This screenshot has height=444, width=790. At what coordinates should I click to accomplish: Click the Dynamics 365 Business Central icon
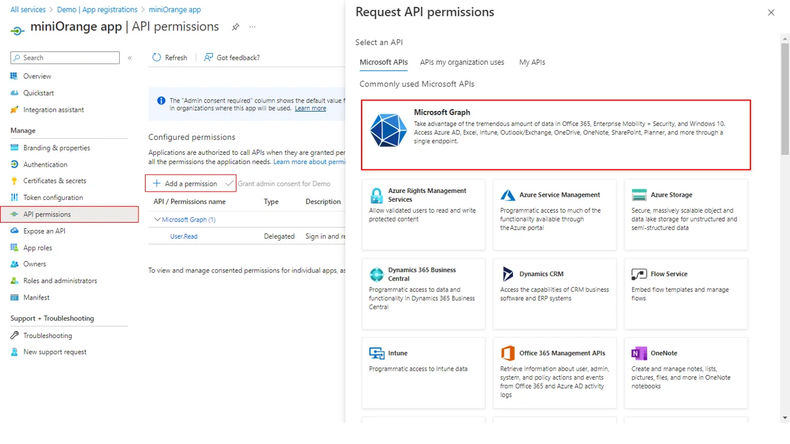[x=376, y=274]
